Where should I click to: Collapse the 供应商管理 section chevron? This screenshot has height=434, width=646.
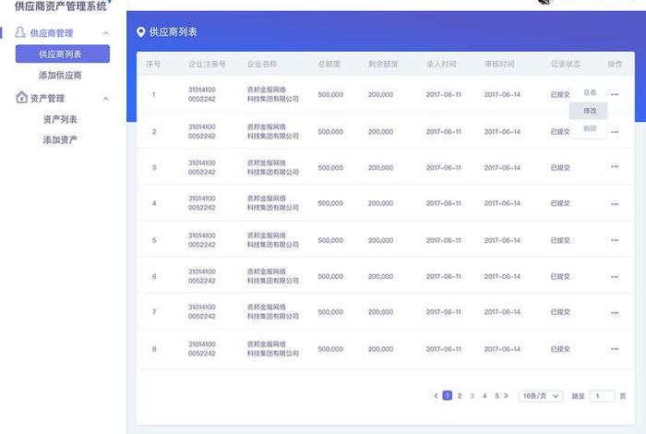[x=106, y=33]
